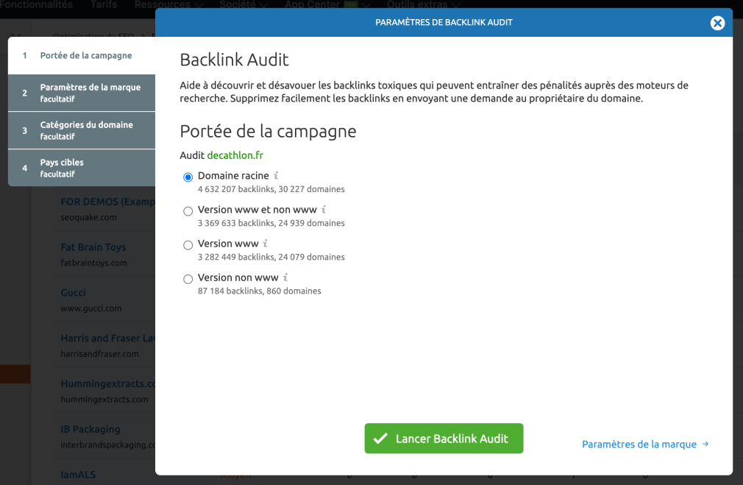Click the www.gucci.com domain text
This screenshot has height=485, width=743.
[91, 308]
